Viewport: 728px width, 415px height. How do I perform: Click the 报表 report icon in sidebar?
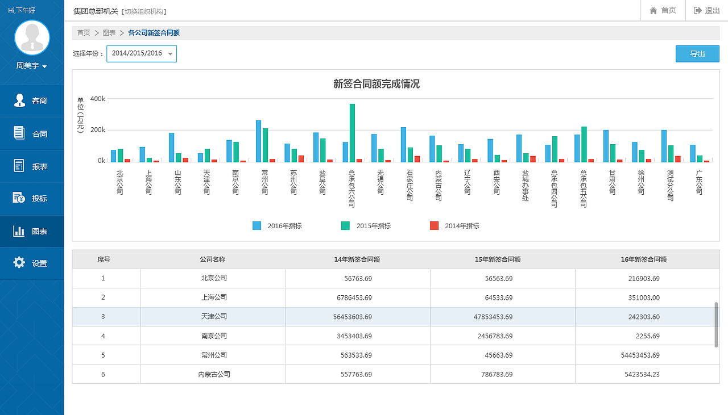(19, 166)
